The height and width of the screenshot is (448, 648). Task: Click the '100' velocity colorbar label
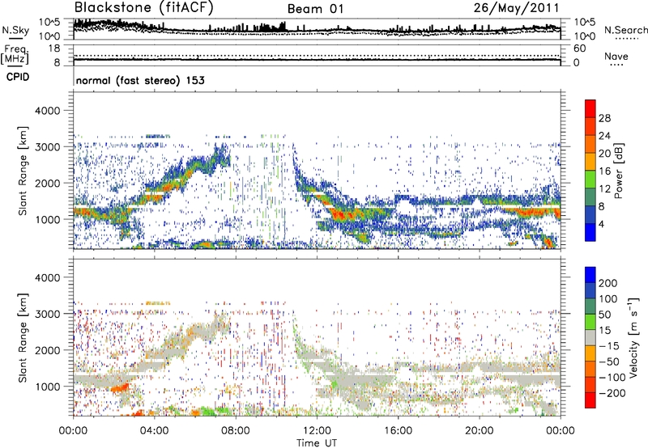tap(608, 298)
